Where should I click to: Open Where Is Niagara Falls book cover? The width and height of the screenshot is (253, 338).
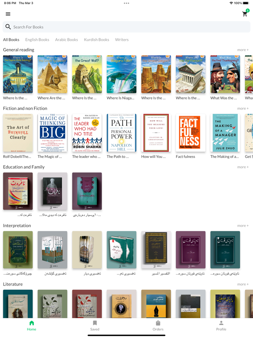(122, 74)
